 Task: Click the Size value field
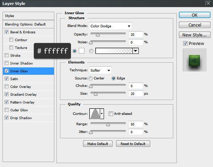[x=136, y=94]
